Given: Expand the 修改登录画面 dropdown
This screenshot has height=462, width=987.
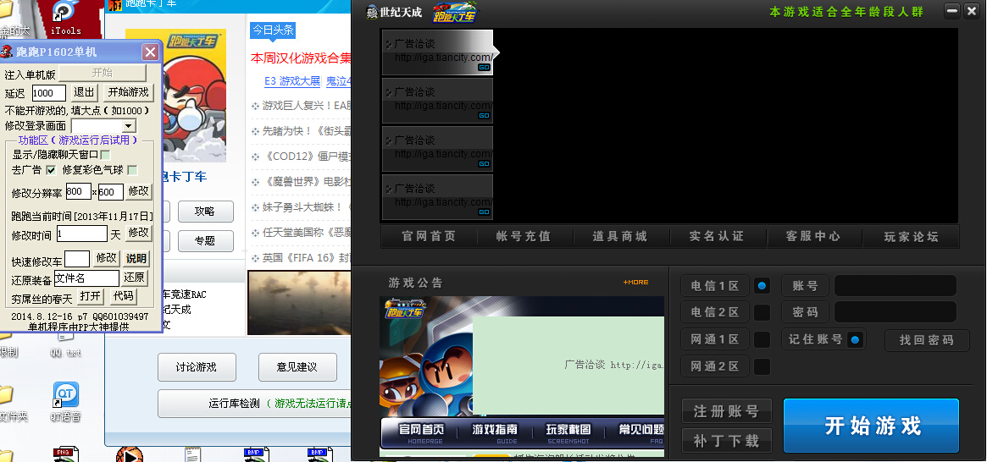Looking at the screenshot, I should (129, 126).
